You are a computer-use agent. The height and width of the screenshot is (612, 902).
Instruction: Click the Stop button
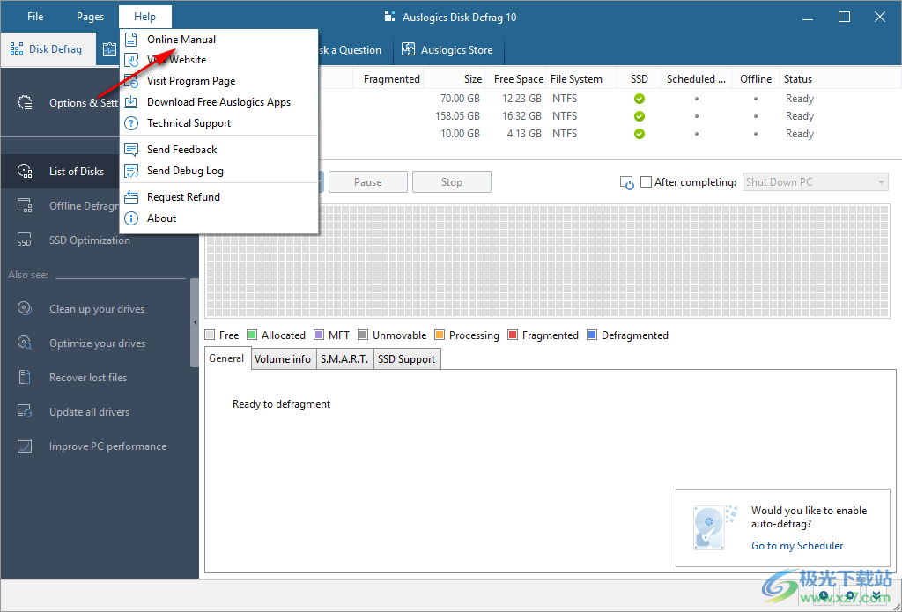(x=452, y=181)
